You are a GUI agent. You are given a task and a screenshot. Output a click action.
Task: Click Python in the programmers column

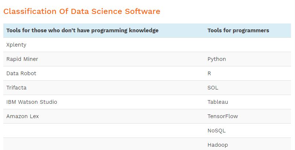click(217, 59)
